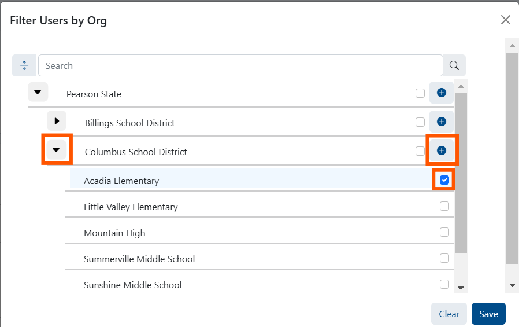
Task: Expand the Billings School District node
Action: (x=57, y=121)
